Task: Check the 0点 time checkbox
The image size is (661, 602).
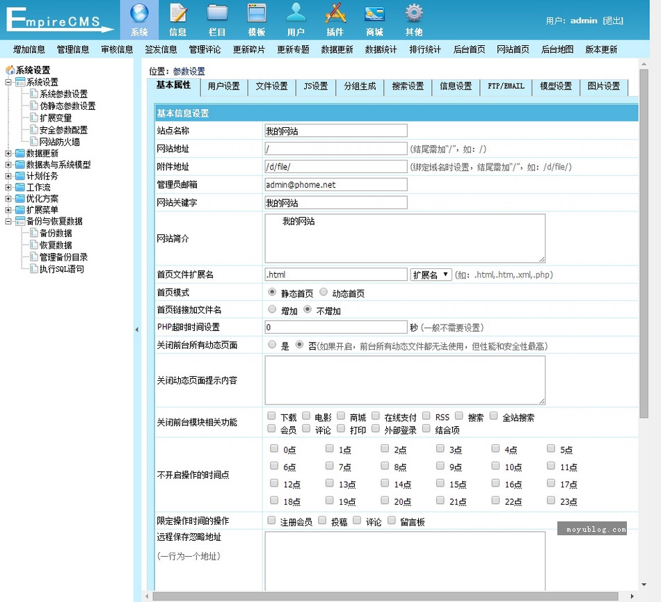Action: [x=274, y=448]
